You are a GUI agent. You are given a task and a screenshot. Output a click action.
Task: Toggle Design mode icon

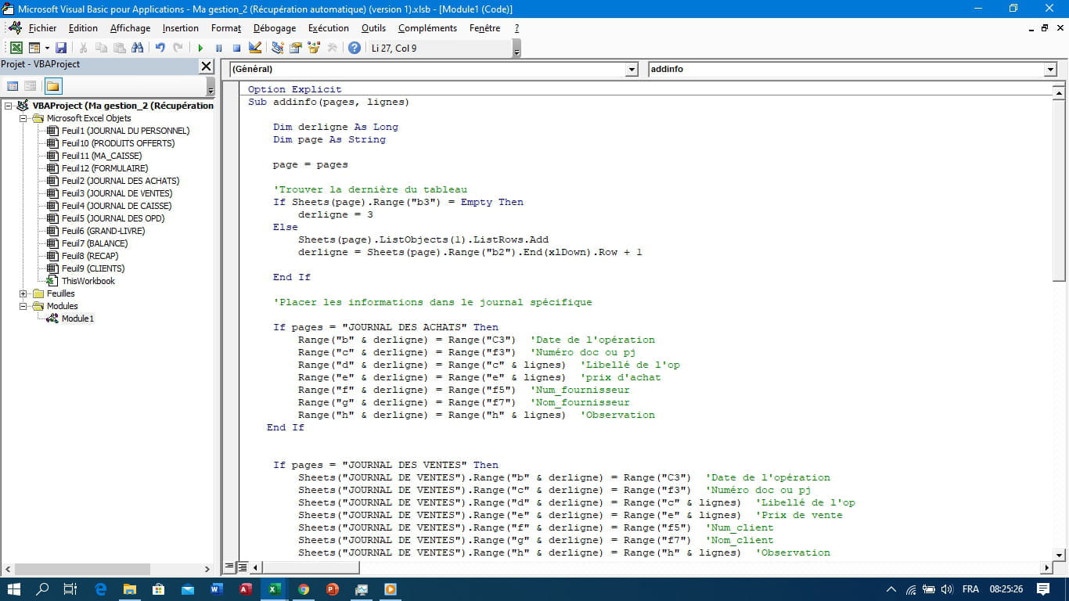pos(255,48)
